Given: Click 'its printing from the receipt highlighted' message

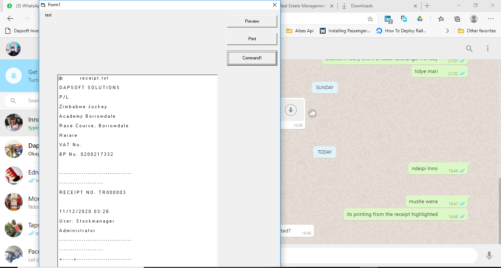Looking at the screenshot, I should click(x=406, y=214).
